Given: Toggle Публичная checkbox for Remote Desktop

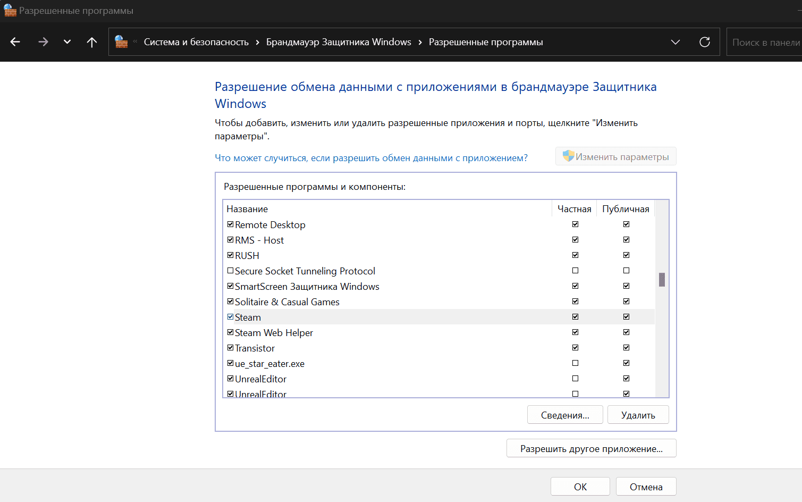Looking at the screenshot, I should point(626,224).
